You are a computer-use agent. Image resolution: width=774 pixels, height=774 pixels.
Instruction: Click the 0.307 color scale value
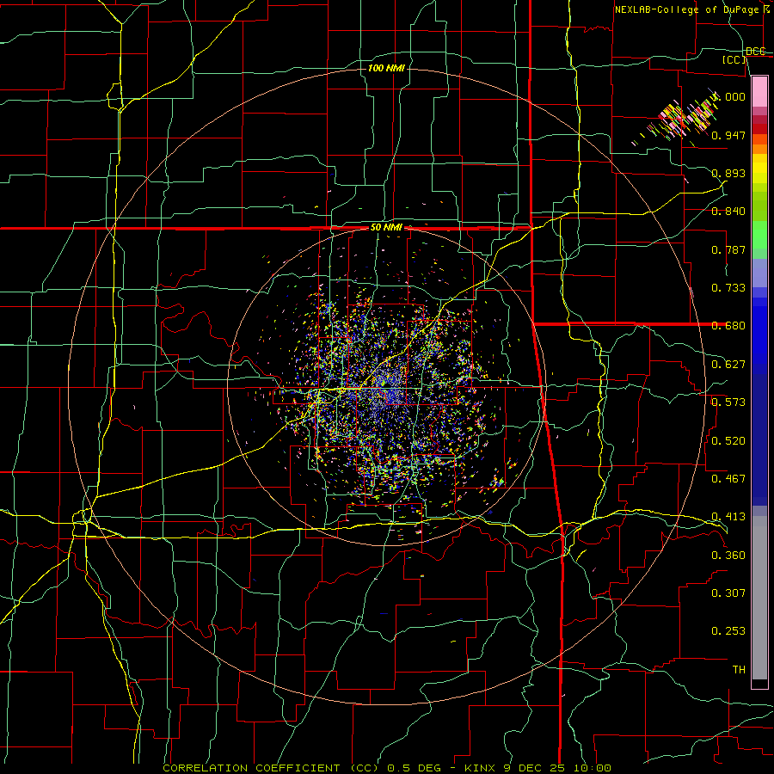[728, 593]
